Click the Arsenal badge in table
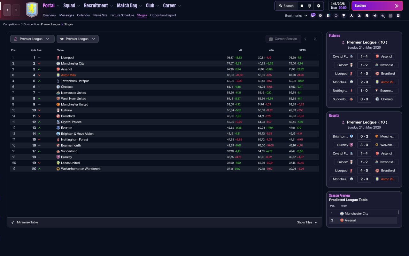 [x=58, y=69]
